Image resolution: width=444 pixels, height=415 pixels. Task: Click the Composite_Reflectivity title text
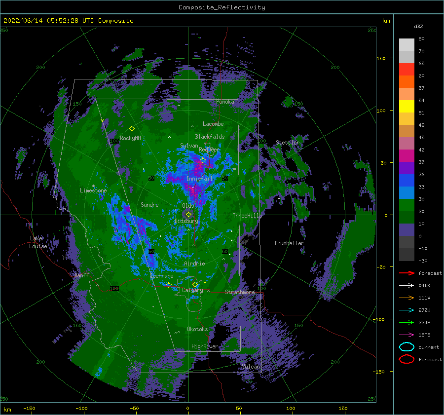tap(222, 7)
